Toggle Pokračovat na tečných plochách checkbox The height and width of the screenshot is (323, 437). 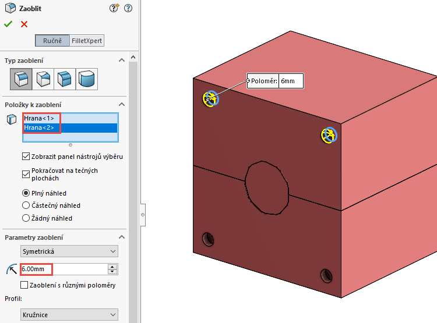tap(26, 175)
